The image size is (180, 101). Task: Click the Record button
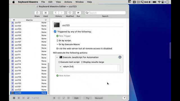coord(99,98)
